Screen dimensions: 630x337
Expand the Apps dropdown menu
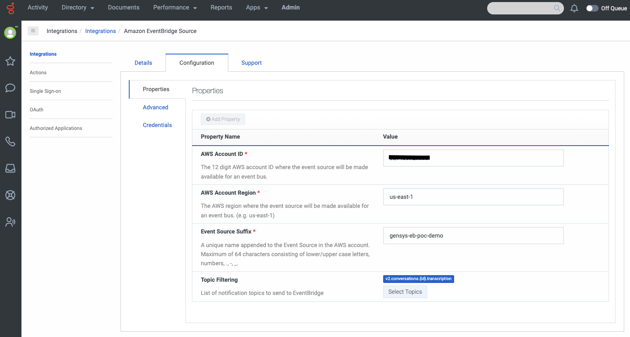tap(257, 7)
